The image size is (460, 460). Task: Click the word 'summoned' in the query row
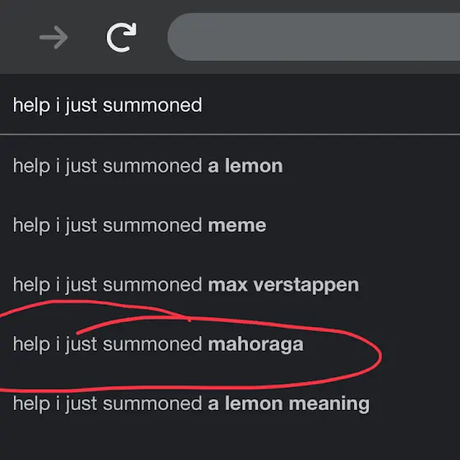click(152, 105)
